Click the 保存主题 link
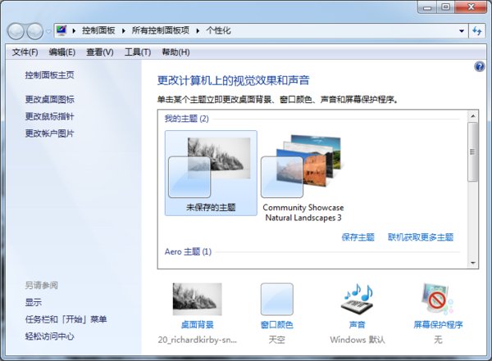Image resolution: width=492 pixels, height=361 pixels. click(358, 237)
